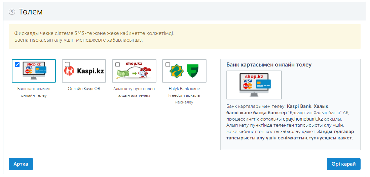The width and height of the screenshot is (370, 177).
Task: Click the Төлем section heading
Action: pyautogui.click(x=31, y=12)
